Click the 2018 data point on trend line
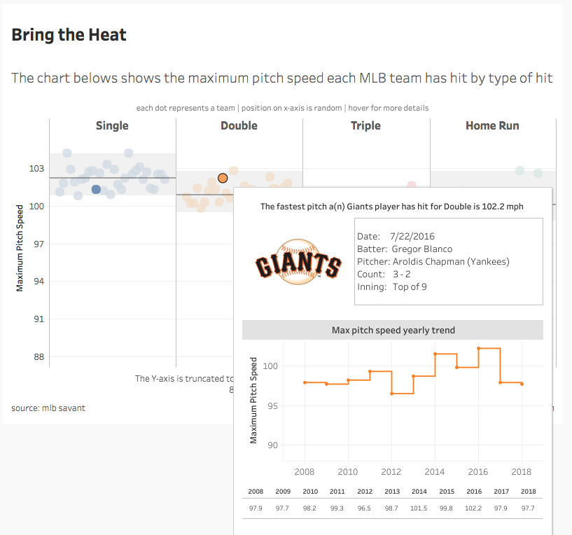 [522, 384]
